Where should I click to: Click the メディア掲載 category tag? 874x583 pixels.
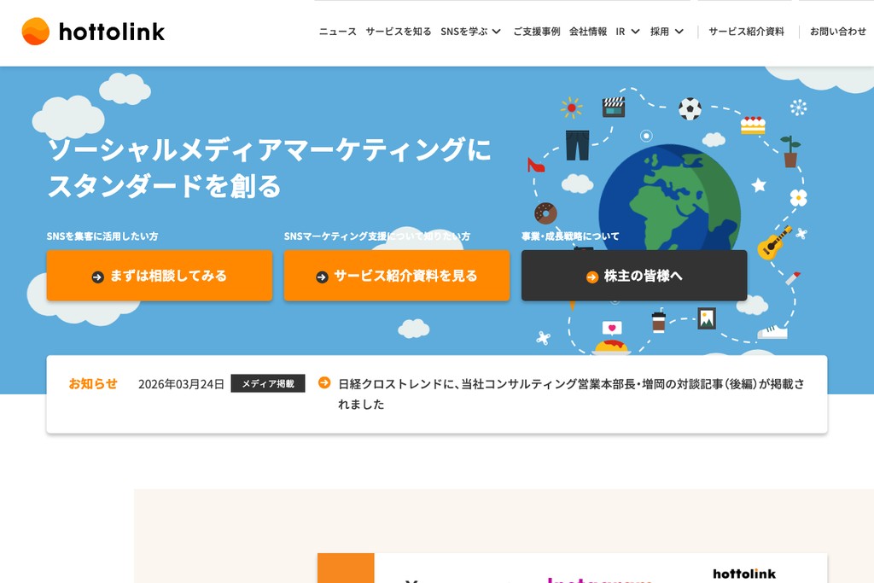267,384
